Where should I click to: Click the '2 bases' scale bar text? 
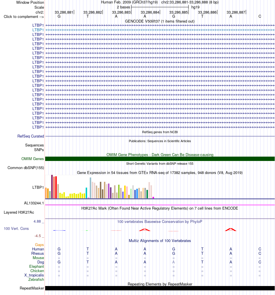(x=123, y=7)
